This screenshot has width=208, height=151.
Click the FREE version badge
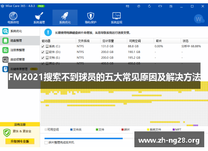tap(41, 6)
